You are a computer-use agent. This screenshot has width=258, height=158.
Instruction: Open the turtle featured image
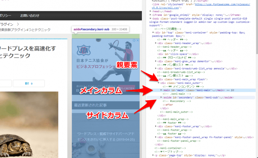click(x=29, y=125)
